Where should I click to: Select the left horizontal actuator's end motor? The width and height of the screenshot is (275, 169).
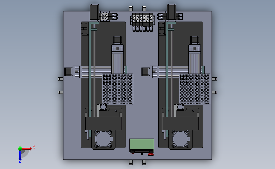coord(69,72)
